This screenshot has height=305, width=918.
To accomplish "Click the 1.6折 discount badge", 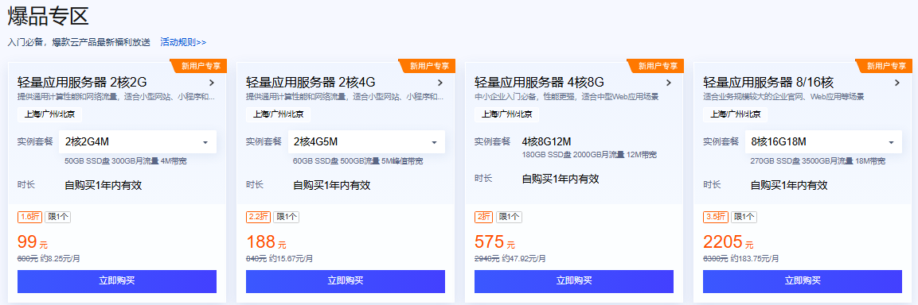I will pyautogui.click(x=29, y=217).
